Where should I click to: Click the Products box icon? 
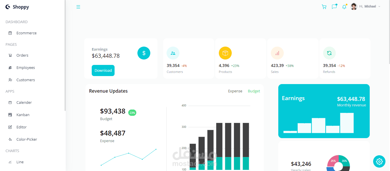(225, 53)
